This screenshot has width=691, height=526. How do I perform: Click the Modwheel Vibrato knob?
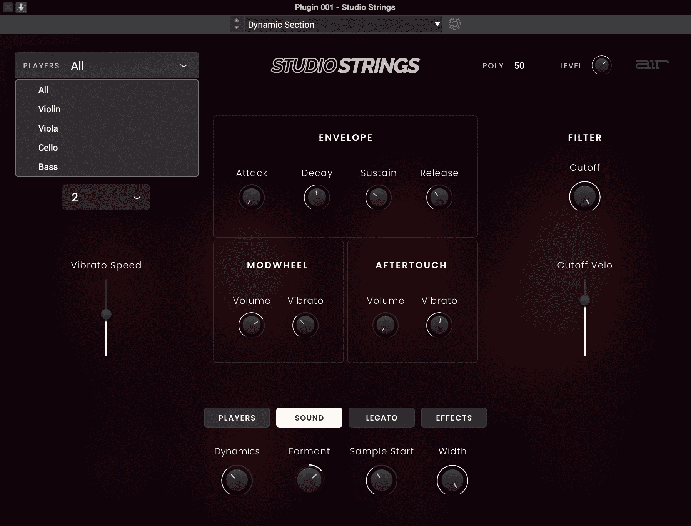(x=305, y=325)
